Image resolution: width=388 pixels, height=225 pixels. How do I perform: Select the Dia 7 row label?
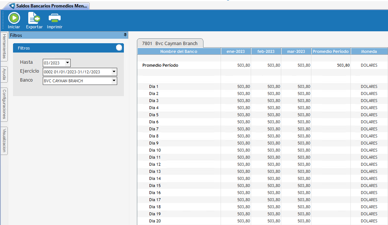pyautogui.click(x=154, y=129)
